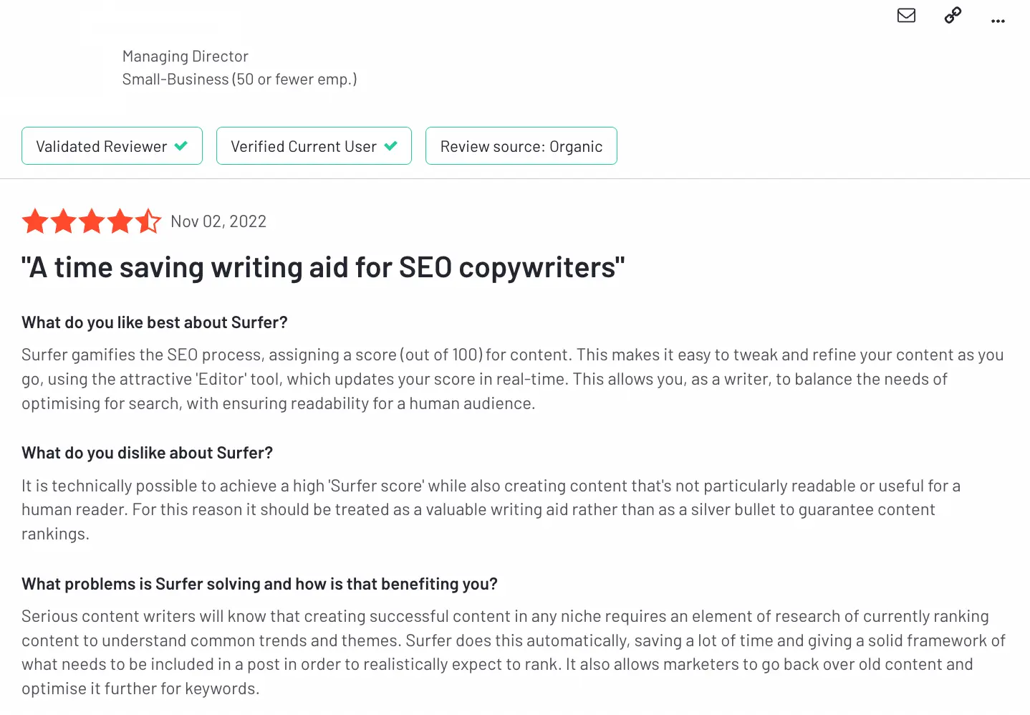Viewport: 1030px width, 715px height.
Task: Click the Validated Reviewer badge
Action: (112, 146)
